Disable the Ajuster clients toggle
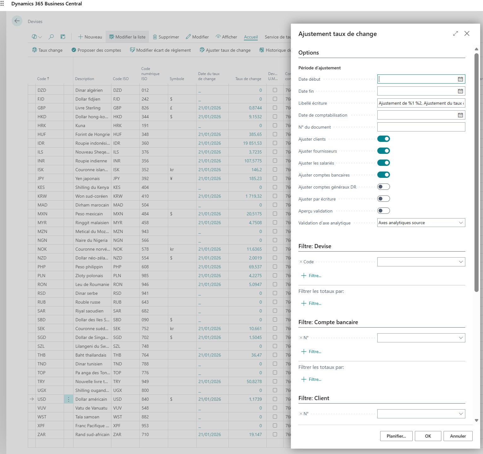This screenshot has width=483, height=454. pos(383,139)
